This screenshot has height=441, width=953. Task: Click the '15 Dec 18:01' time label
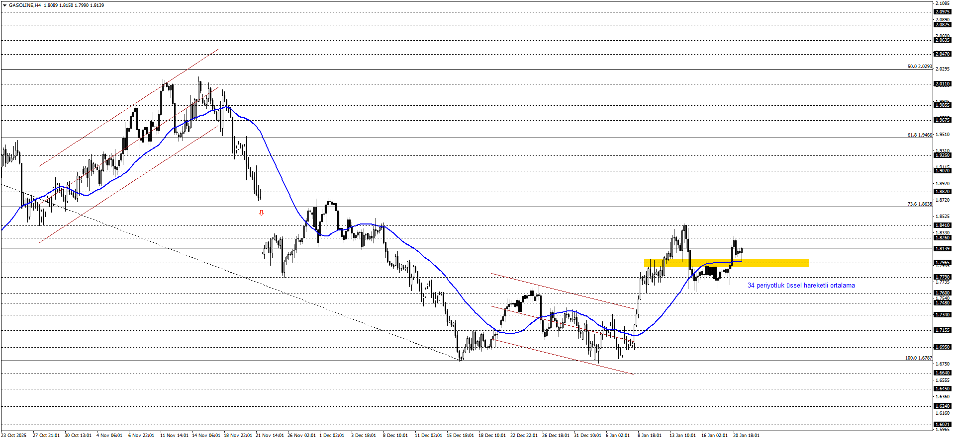pyautogui.click(x=461, y=436)
